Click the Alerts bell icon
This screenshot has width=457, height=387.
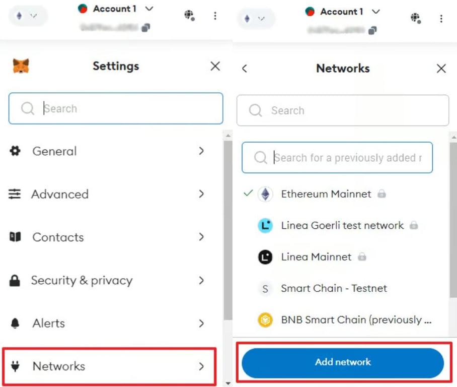point(15,324)
